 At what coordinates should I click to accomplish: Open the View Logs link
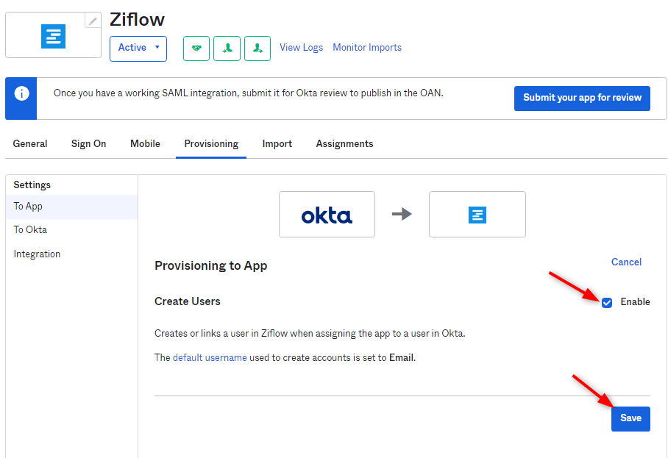301,48
